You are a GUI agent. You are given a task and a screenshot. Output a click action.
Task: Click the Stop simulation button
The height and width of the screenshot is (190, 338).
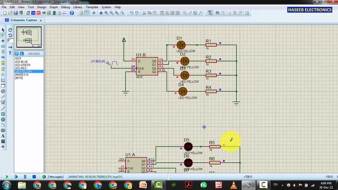34,177
